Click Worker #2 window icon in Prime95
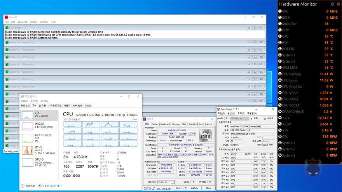The height and width of the screenshot is (192, 342). (x=7, y=42)
